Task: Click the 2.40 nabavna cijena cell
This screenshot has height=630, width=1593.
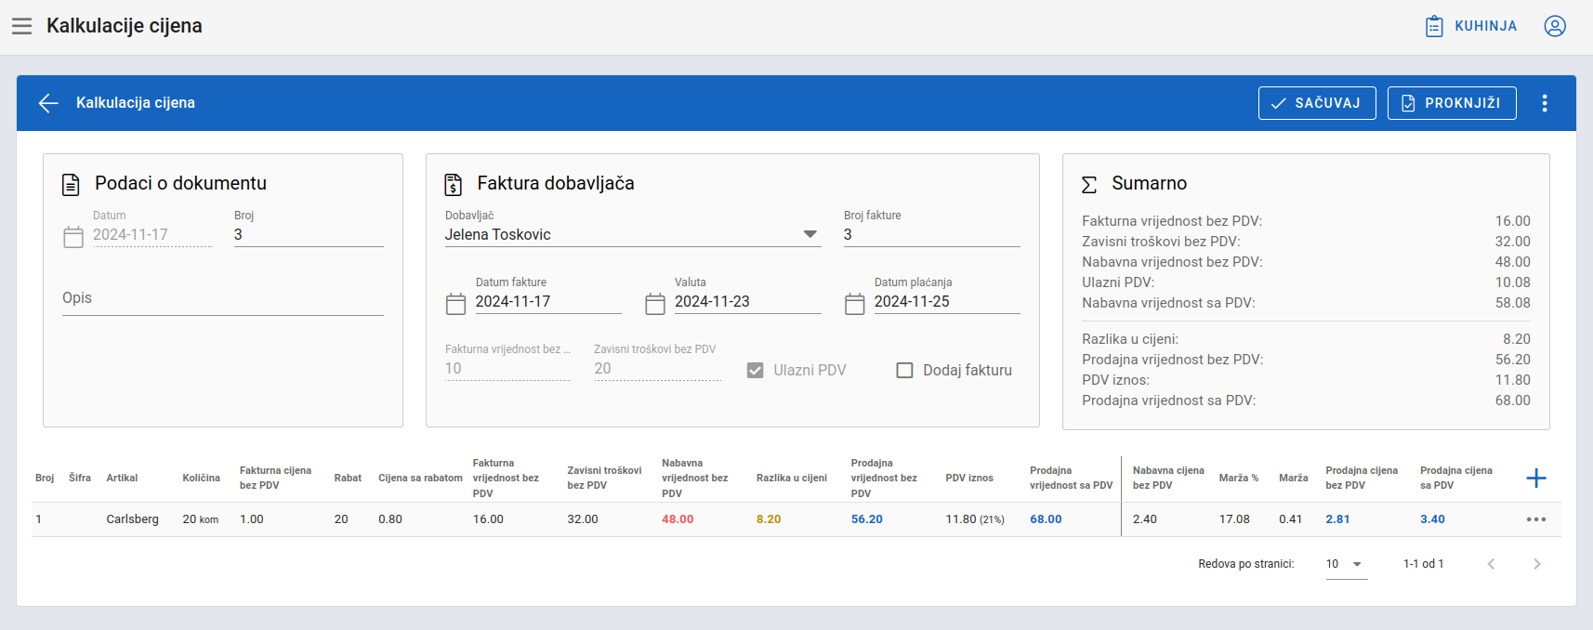Action: [1145, 519]
